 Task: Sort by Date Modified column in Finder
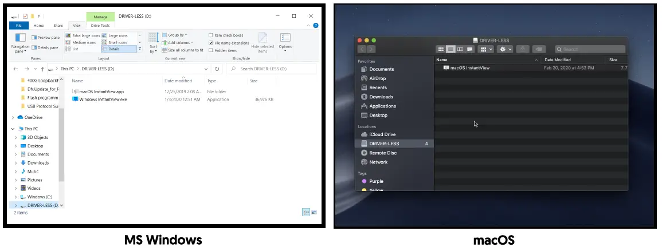pyautogui.click(x=557, y=60)
